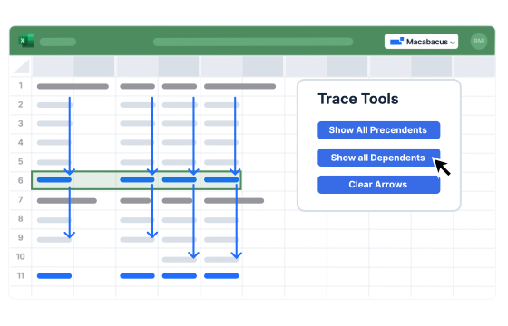Select row 11 header

(x=20, y=275)
